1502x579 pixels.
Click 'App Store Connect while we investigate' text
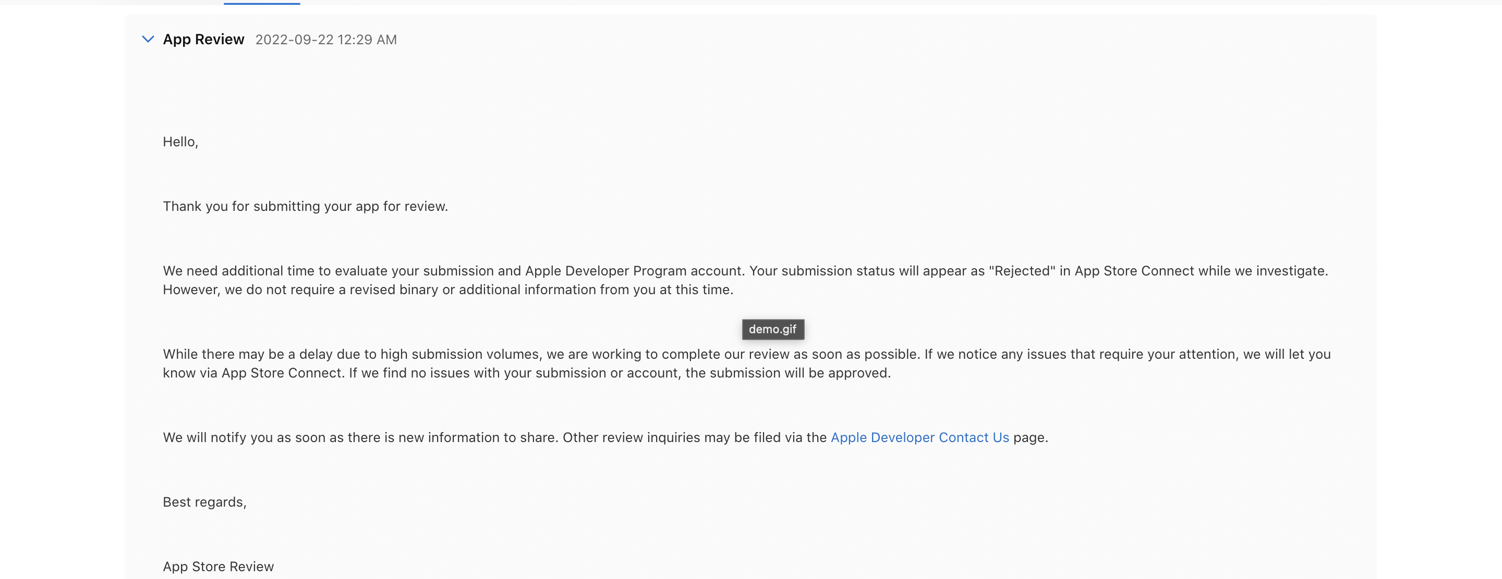(1201, 271)
